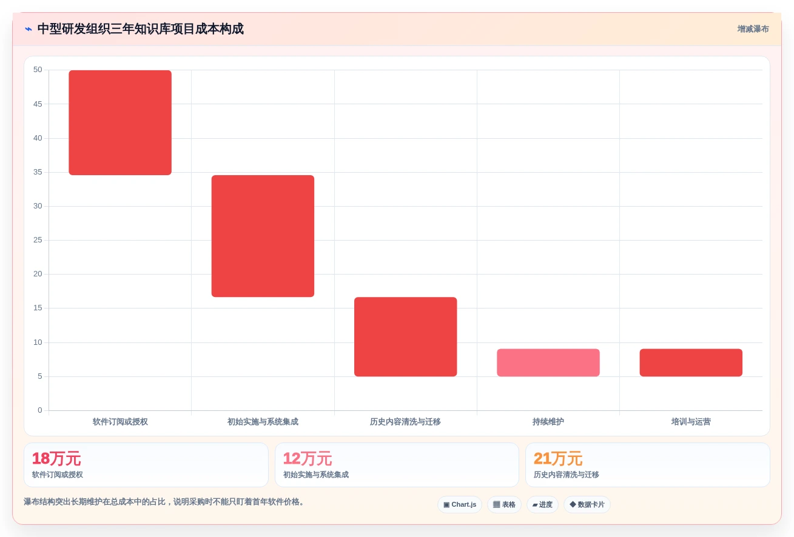Click the y-axis value 0
This screenshot has height=537, width=794.
[40, 410]
